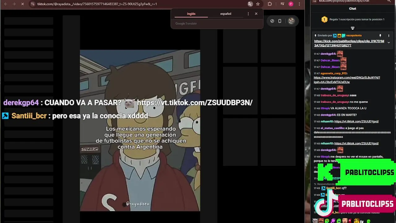Click the tttropi username at VA ALIANZA message
This screenshot has height=223, width=396.
pyautogui.click(x=325, y=108)
